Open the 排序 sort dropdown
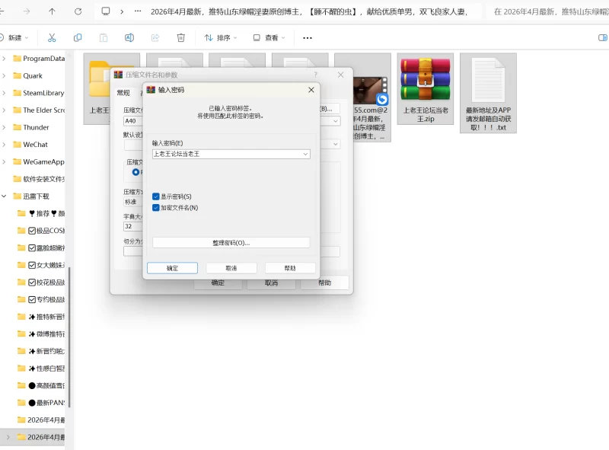The height and width of the screenshot is (450, 609). [x=221, y=38]
